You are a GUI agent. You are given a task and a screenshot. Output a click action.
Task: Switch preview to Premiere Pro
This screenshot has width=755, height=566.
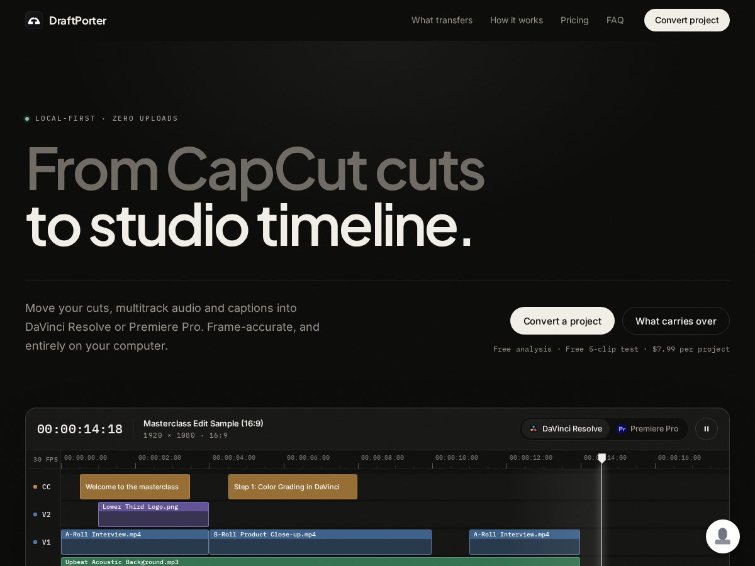point(648,429)
